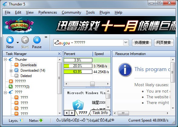Click the Percent column header
Image resolution: width=178 pixels, height=127 pixels.
pyautogui.click(x=78, y=54)
